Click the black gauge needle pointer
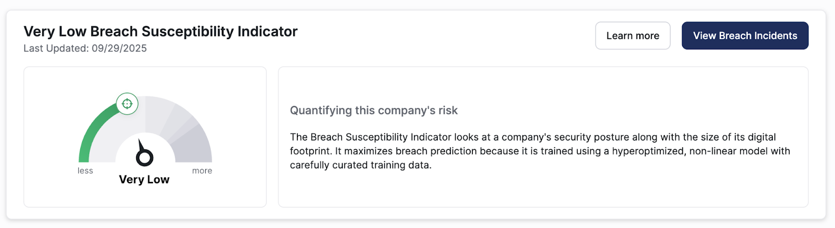Viewport: 835px width, 228px height. (141, 145)
